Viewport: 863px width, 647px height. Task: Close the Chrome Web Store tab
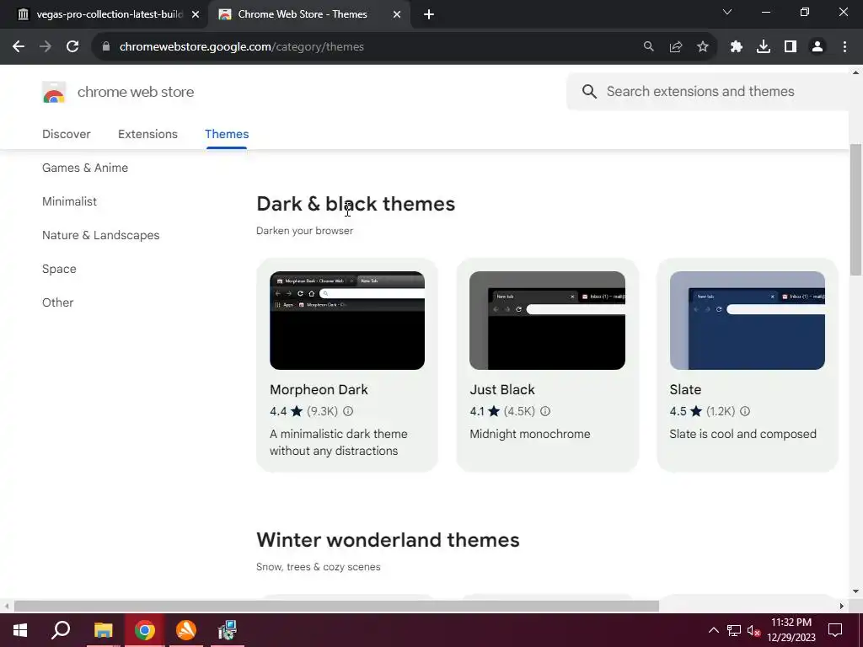click(397, 15)
